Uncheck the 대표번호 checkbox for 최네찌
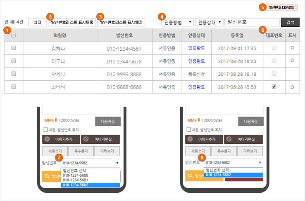 274,87
